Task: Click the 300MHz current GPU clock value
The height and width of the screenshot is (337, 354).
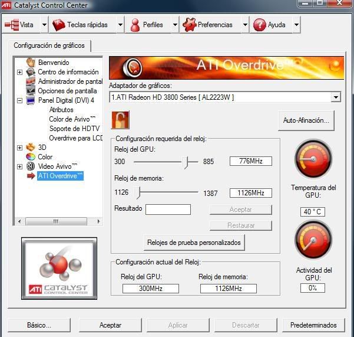Action: tap(151, 289)
